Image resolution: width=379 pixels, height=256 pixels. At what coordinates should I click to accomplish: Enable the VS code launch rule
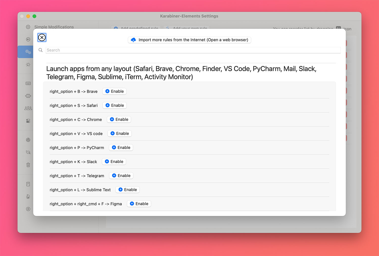120,134
